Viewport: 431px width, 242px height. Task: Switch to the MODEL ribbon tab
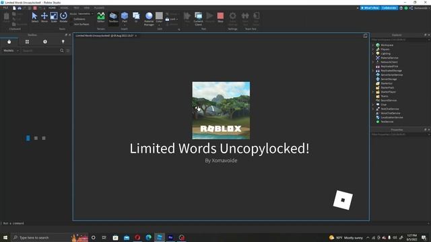[x=65, y=8]
